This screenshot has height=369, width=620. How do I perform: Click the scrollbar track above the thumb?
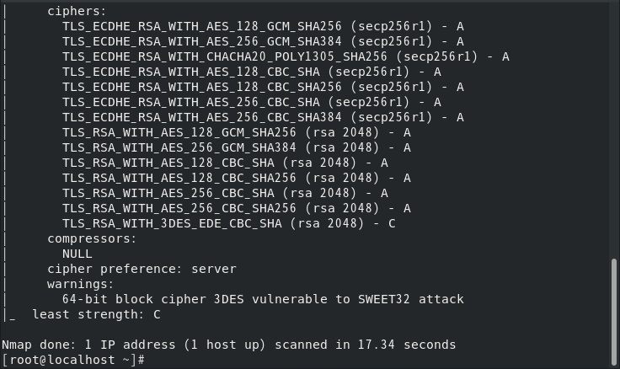pyautogui.click(x=613, y=131)
